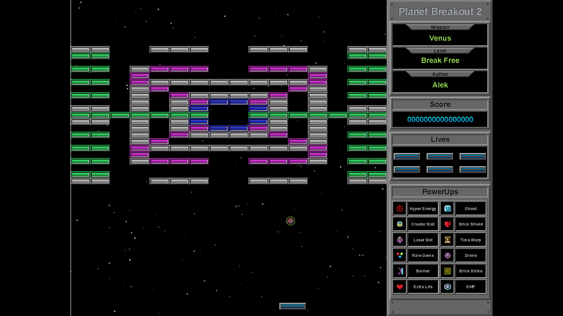Activate the Brick Shield icon
Viewport: 563px width, 316px height.
coord(447,224)
